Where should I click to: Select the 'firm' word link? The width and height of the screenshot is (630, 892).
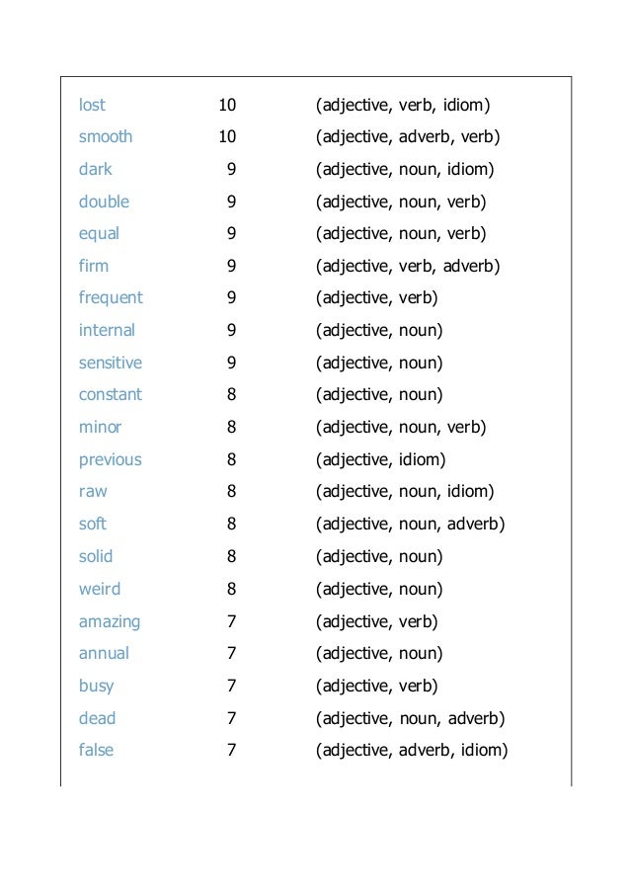point(94,266)
